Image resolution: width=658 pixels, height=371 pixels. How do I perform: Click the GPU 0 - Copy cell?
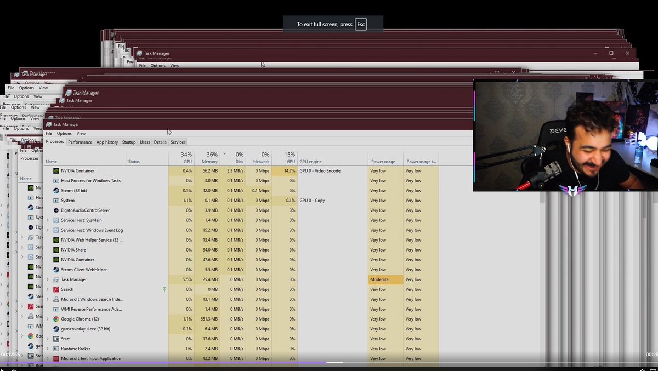pyautogui.click(x=333, y=201)
